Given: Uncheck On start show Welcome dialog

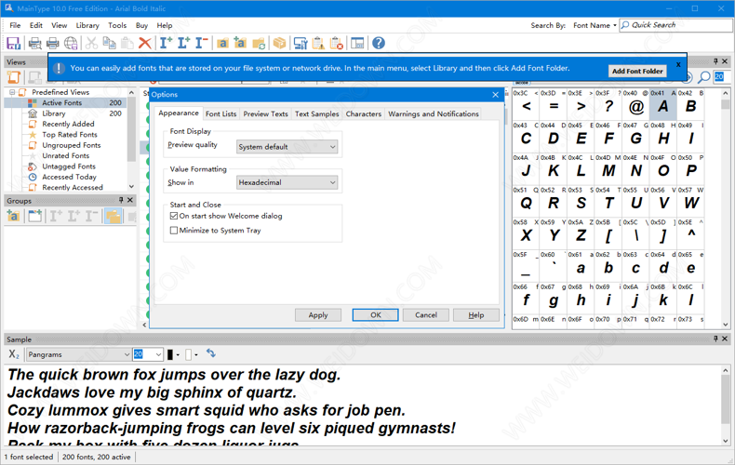Looking at the screenshot, I should (174, 216).
